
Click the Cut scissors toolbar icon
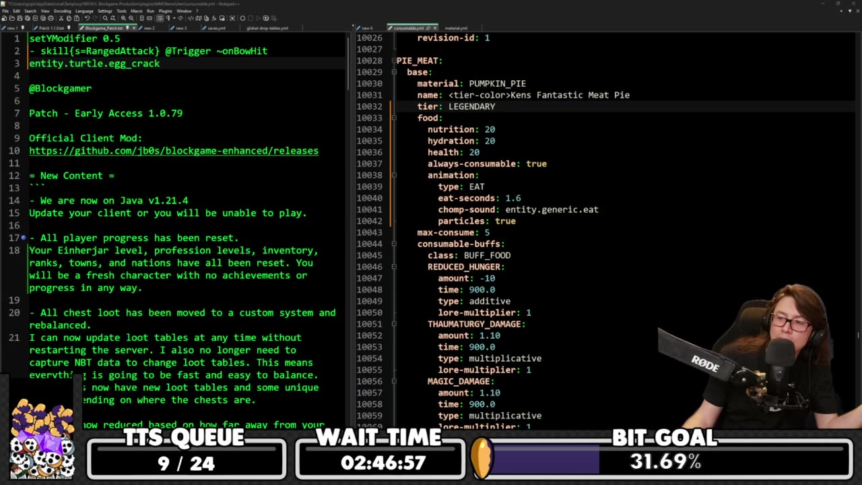[61, 18]
